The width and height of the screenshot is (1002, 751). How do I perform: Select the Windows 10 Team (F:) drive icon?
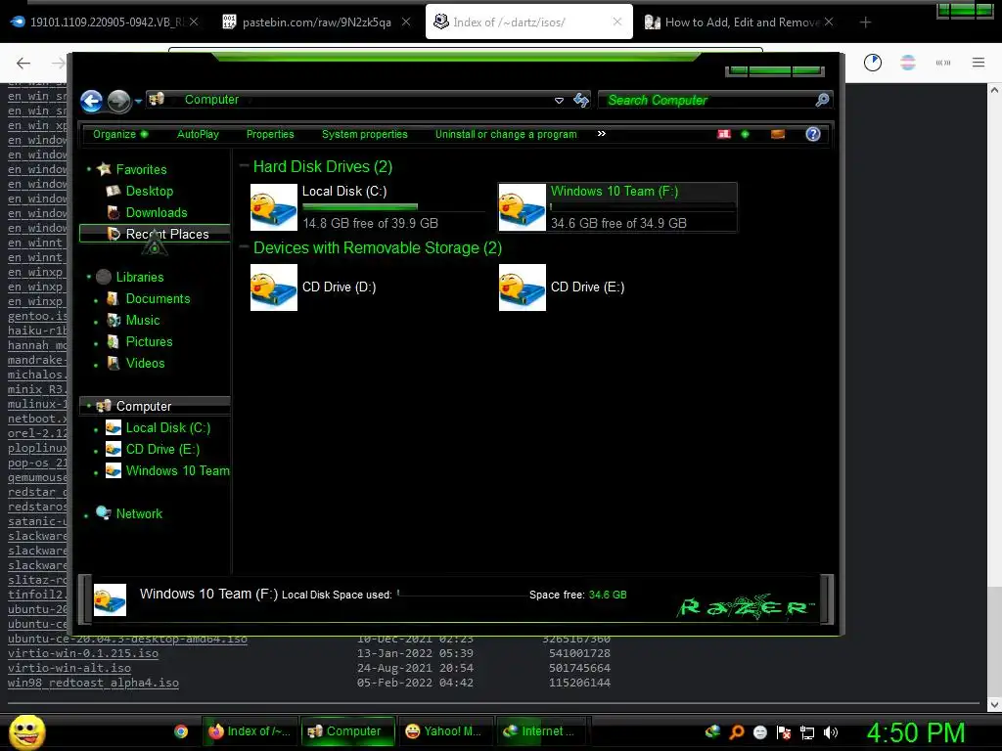coord(523,207)
